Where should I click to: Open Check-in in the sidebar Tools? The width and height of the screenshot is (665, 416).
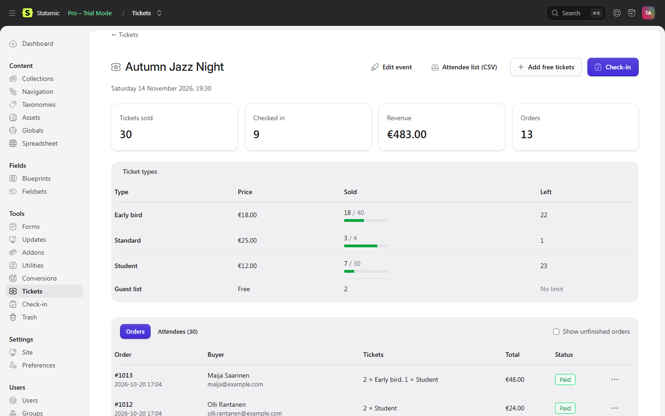tap(44, 304)
